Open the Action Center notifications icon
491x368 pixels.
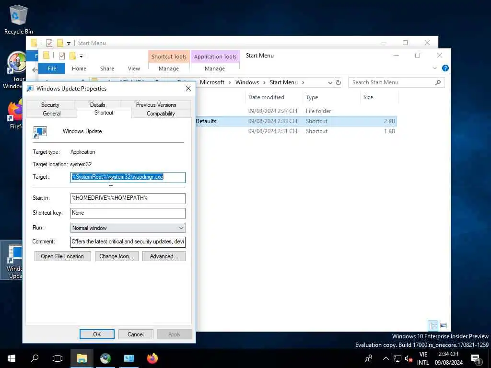[476, 358]
